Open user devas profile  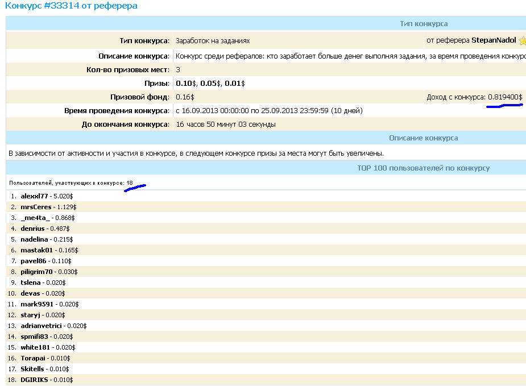[30, 293]
